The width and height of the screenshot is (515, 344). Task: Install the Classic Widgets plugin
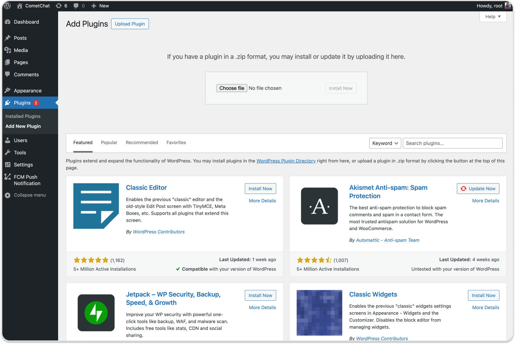483,295
